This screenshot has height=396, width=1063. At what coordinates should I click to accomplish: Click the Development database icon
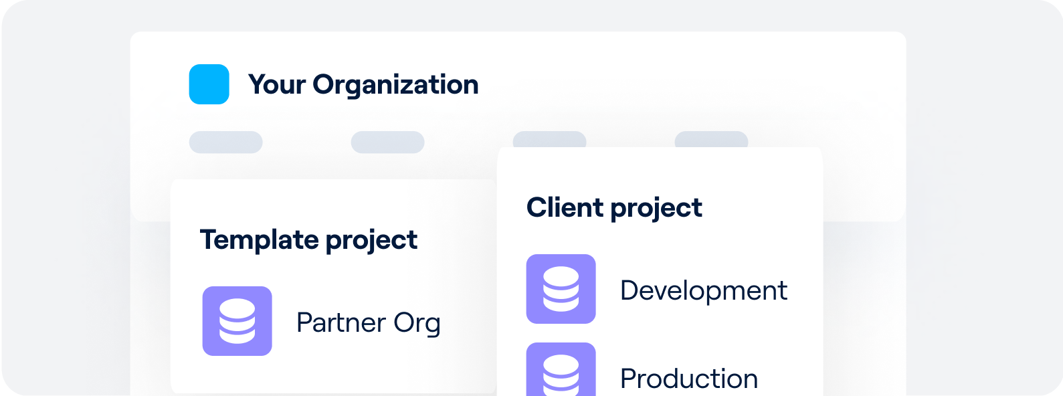pos(561,289)
